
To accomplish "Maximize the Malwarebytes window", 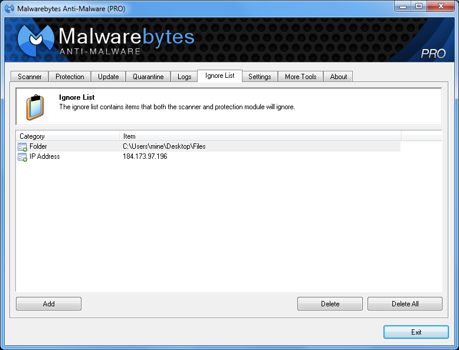I will pyautogui.click(x=419, y=6).
